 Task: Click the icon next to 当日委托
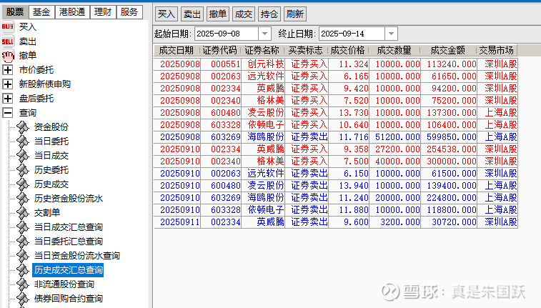[23, 141]
